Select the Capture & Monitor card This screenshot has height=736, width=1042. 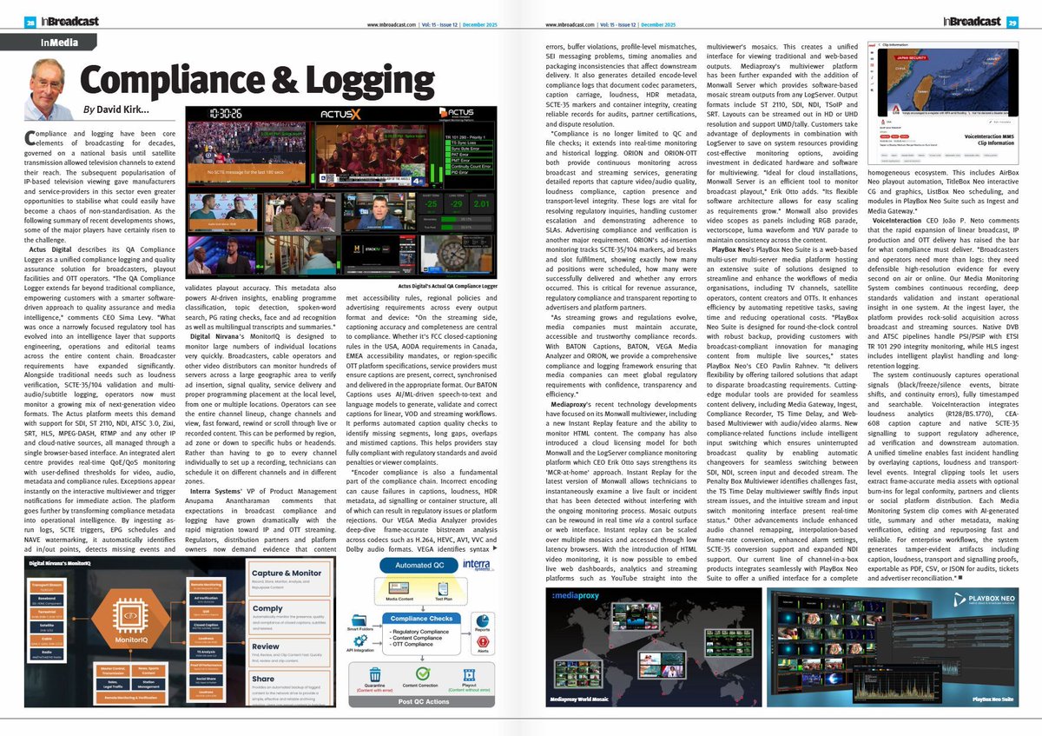287,577
